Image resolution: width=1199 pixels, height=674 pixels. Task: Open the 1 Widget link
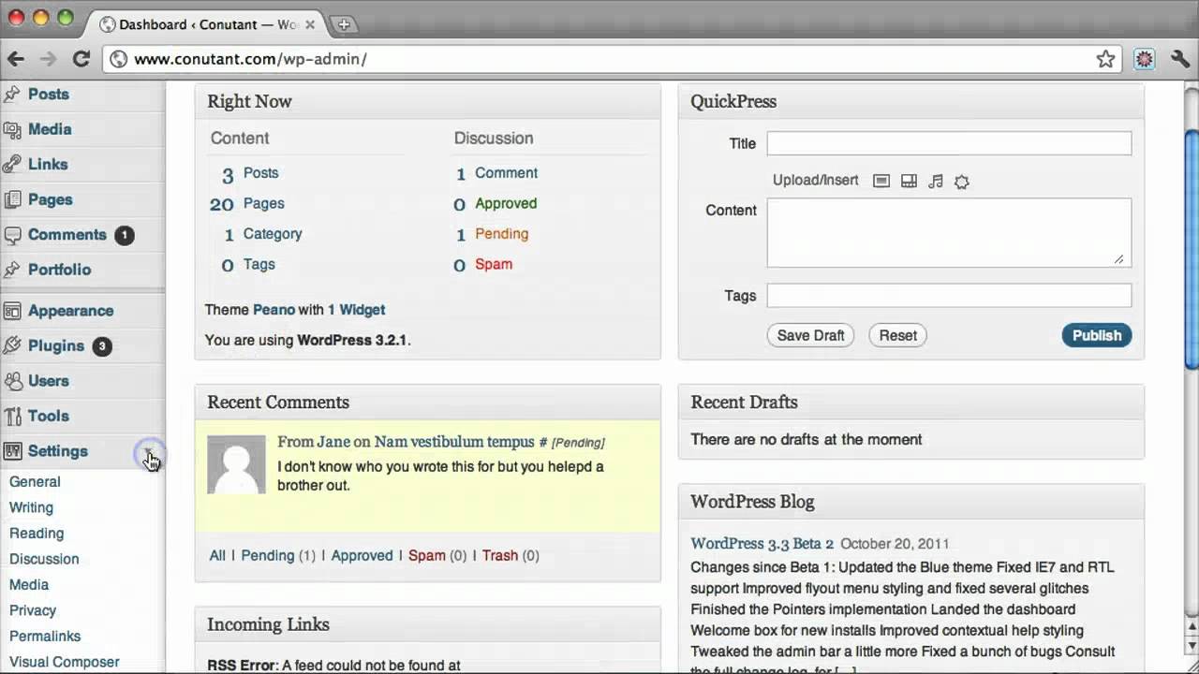356,310
